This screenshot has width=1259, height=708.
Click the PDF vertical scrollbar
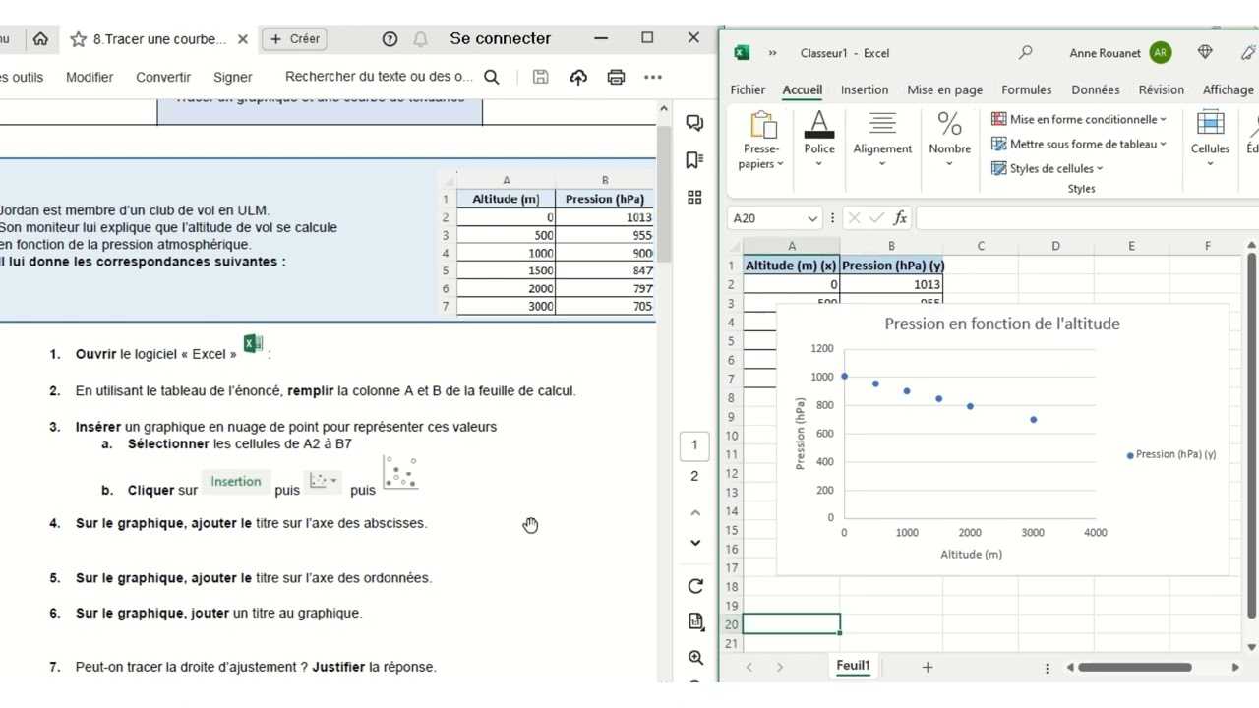pos(664,192)
